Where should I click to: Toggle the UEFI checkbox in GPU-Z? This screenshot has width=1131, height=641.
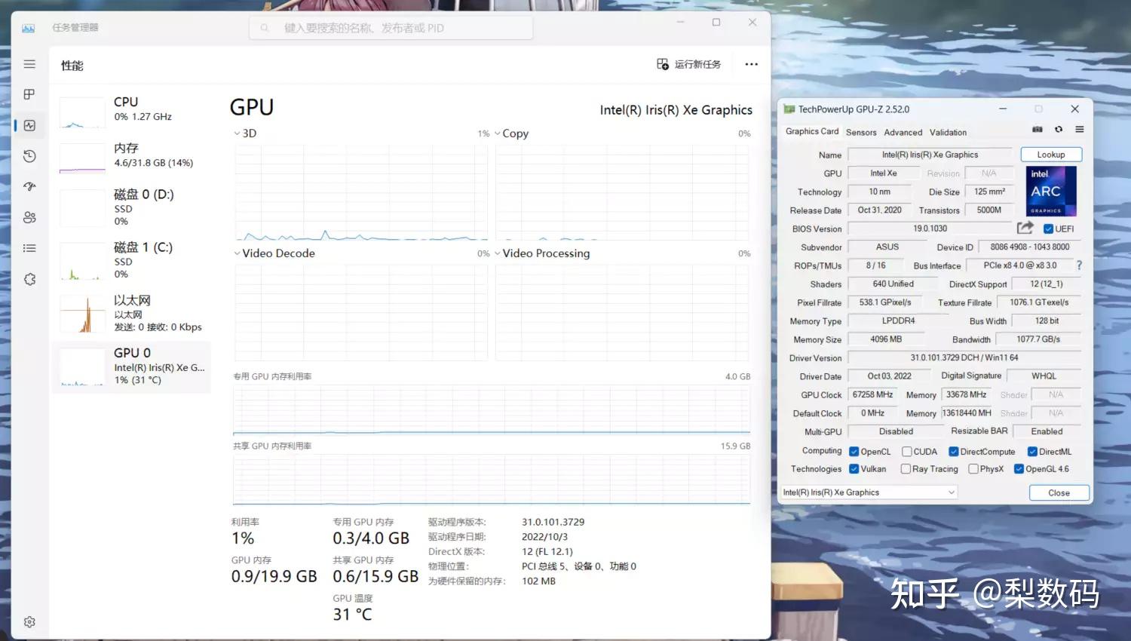(1048, 228)
